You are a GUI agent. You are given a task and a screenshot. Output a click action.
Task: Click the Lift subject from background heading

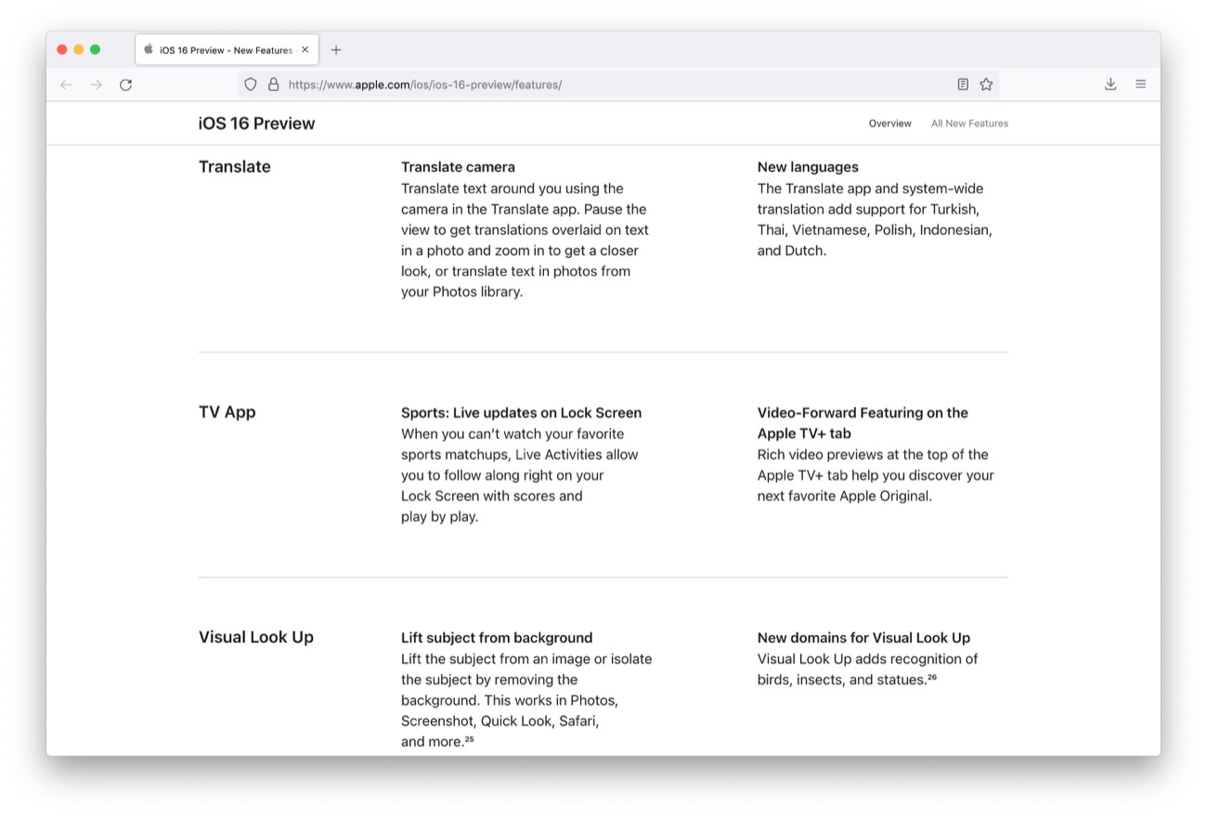coord(497,638)
